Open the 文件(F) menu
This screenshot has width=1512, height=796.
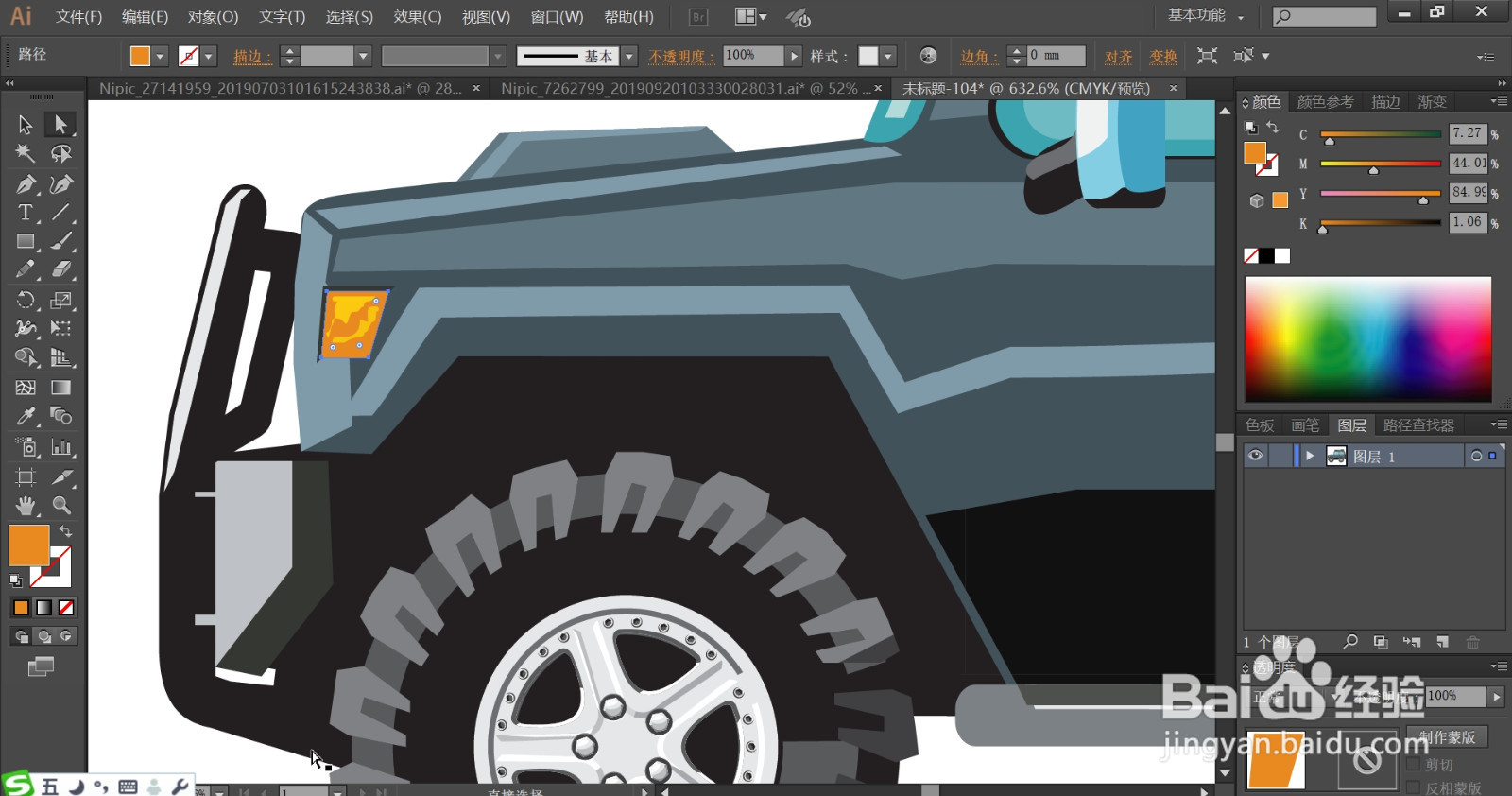[x=78, y=17]
